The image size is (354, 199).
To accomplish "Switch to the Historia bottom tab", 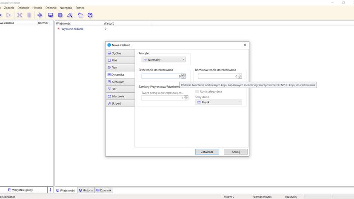I will [x=86, y=190].
